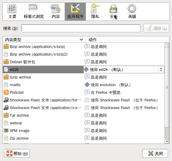Screen dimensions: 172x161
Task: Select the ed2k content type row
Action: coord(43,70)
